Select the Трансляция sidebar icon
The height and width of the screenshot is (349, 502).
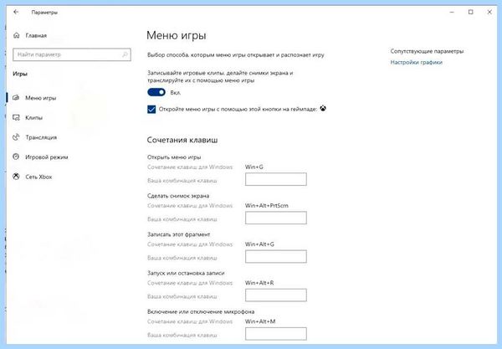click(16, 137)
